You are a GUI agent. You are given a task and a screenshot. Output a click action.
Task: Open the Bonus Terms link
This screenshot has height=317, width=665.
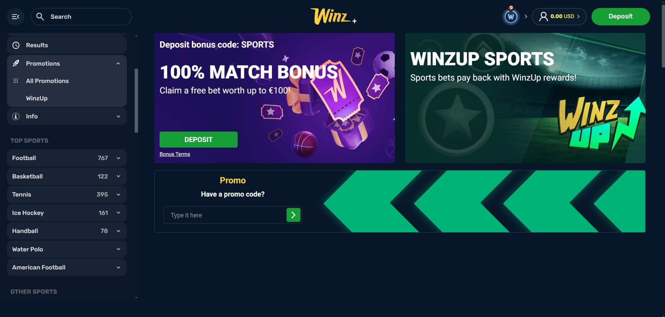click(175, 154)
